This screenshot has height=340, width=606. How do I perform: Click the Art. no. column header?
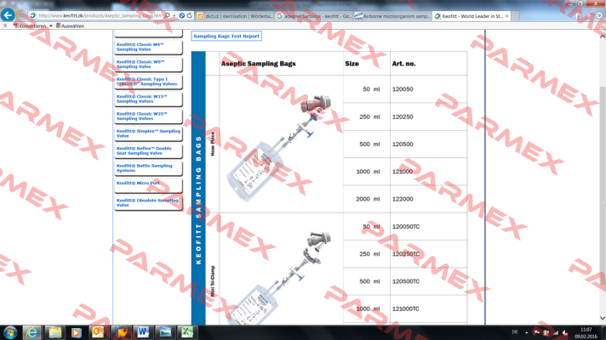click(x=404, y=64)
